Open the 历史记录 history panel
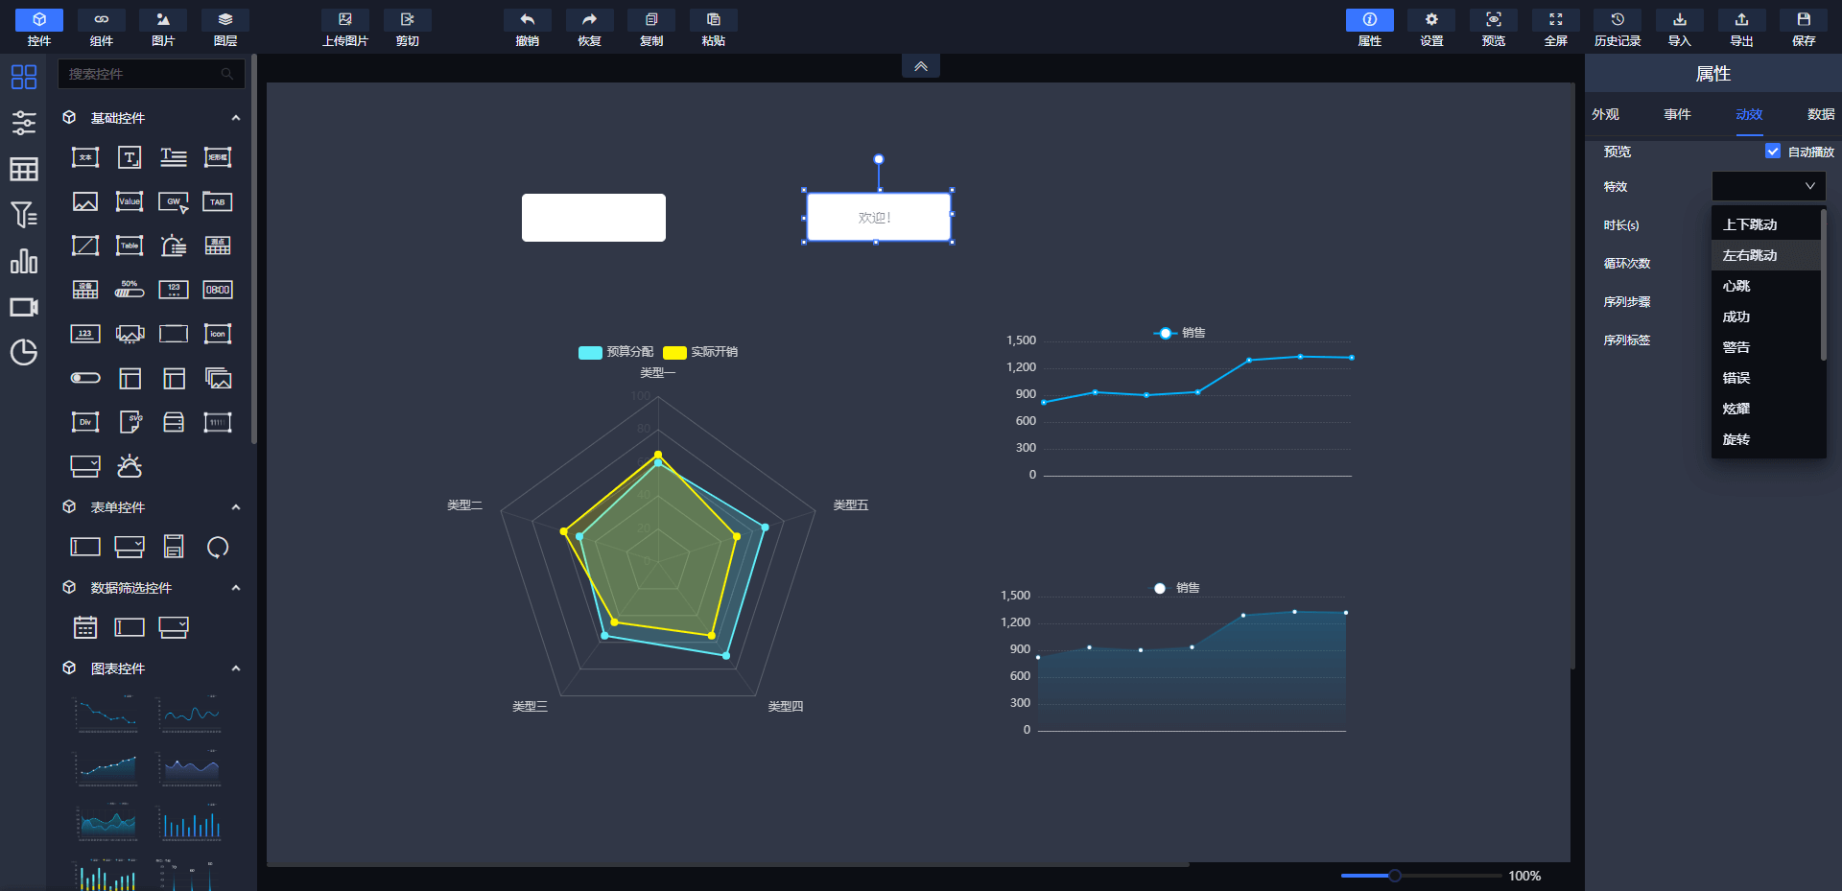Image resolution: width=1842 pixels, height=891 pixels. coord(1618,28)
